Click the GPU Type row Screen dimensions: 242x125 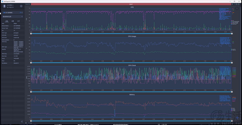pyautogui.click(x=13, y=47)
